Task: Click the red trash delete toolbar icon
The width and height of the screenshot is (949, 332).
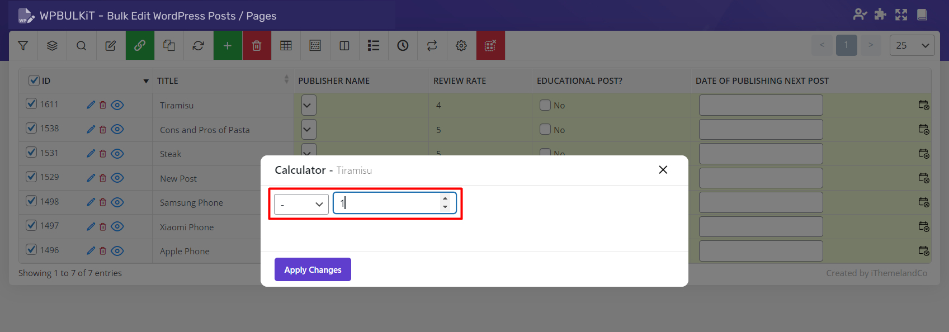Action: (257, 46)
